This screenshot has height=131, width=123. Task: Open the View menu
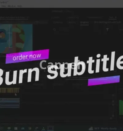click(x=4, y=6)
